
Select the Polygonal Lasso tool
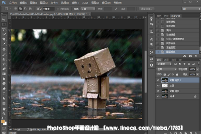tap(4, 29)
